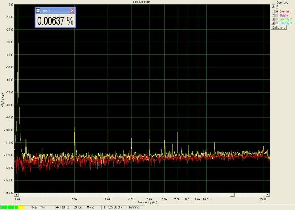The height and width of the screenshot is (210, 295).
Task: Click the horizontal scrollbar left arrow
Action: 16,195
